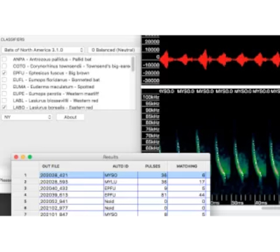Click the EPFU auto ID in row 4
The height and width of the screenshot is (252, 280).
120,195
